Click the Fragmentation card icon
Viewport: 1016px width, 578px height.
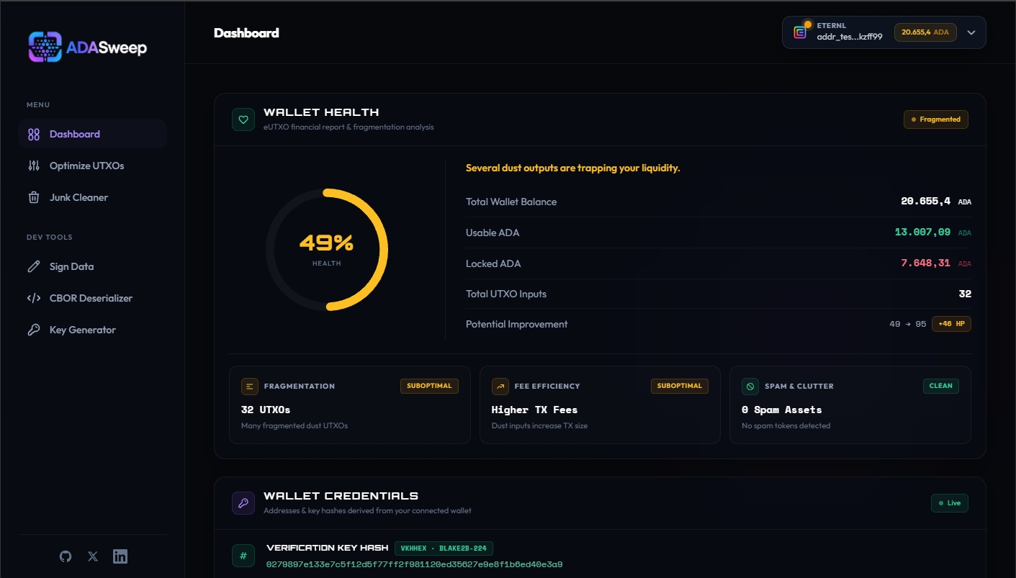(250, 387)
